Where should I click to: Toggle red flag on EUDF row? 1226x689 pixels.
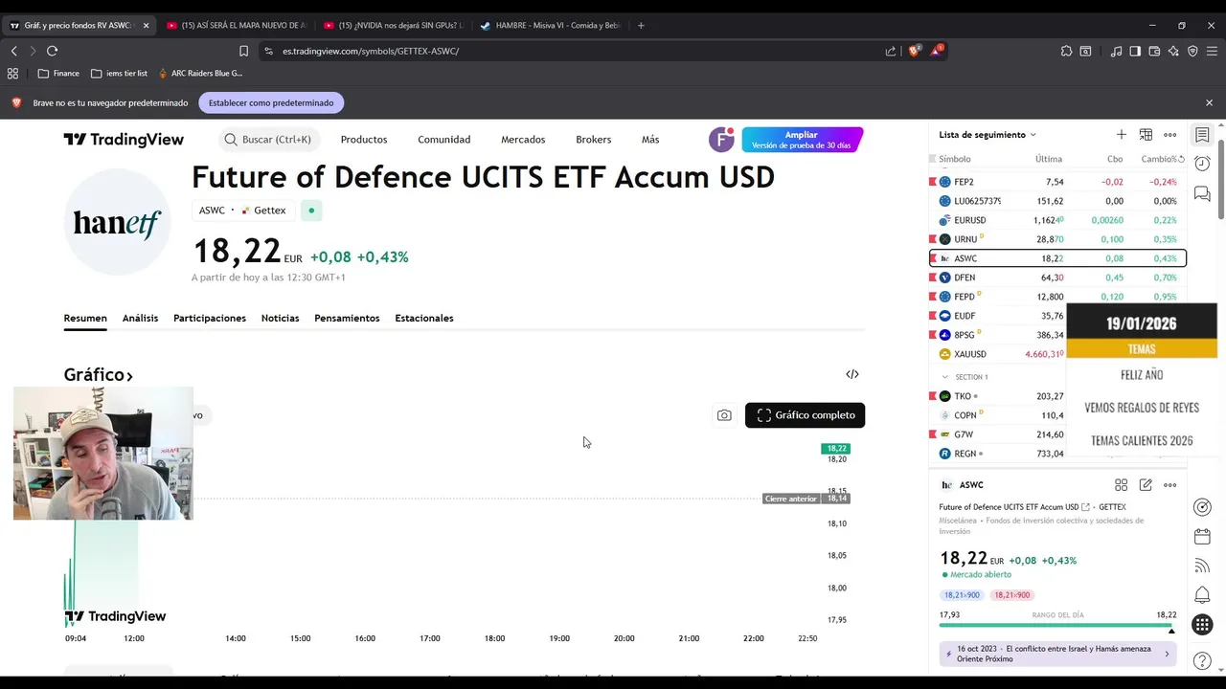[933, 316]
